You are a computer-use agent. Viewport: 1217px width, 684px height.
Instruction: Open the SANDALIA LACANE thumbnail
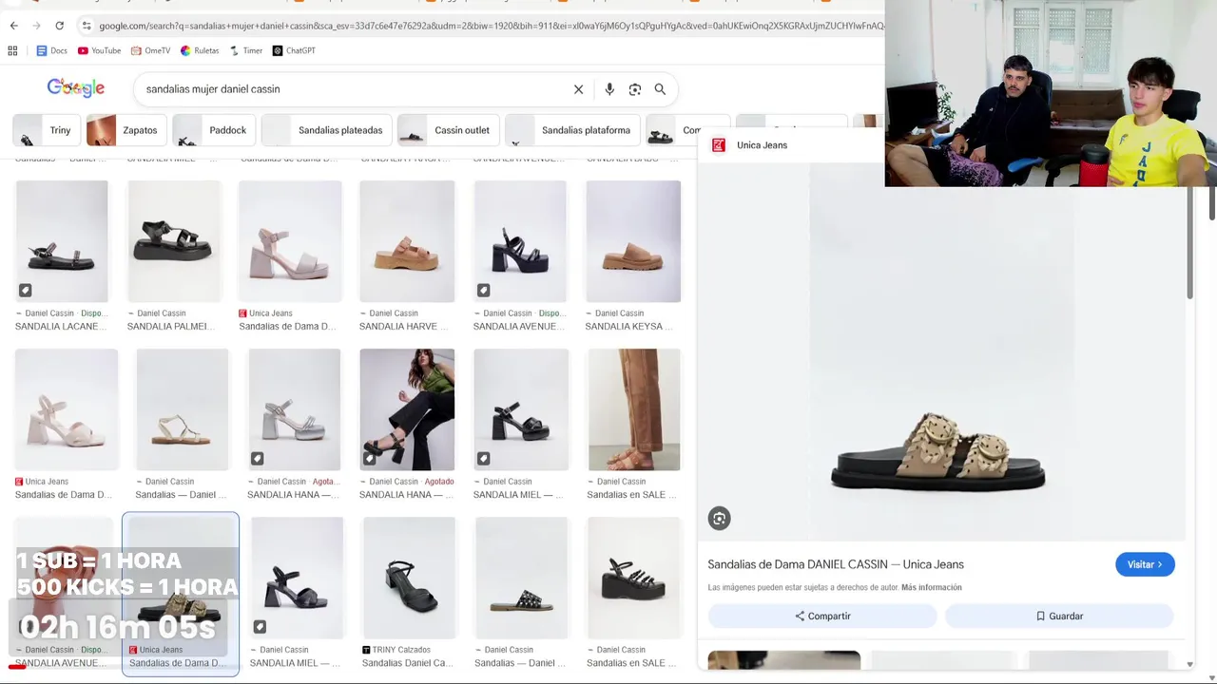coord(62,241)
